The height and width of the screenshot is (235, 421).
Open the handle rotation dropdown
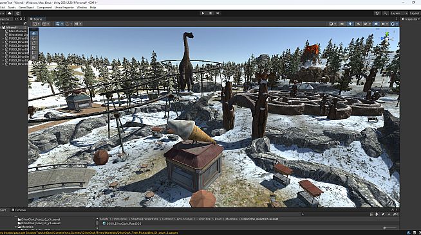pyautogui.click(x=46, y=24)
